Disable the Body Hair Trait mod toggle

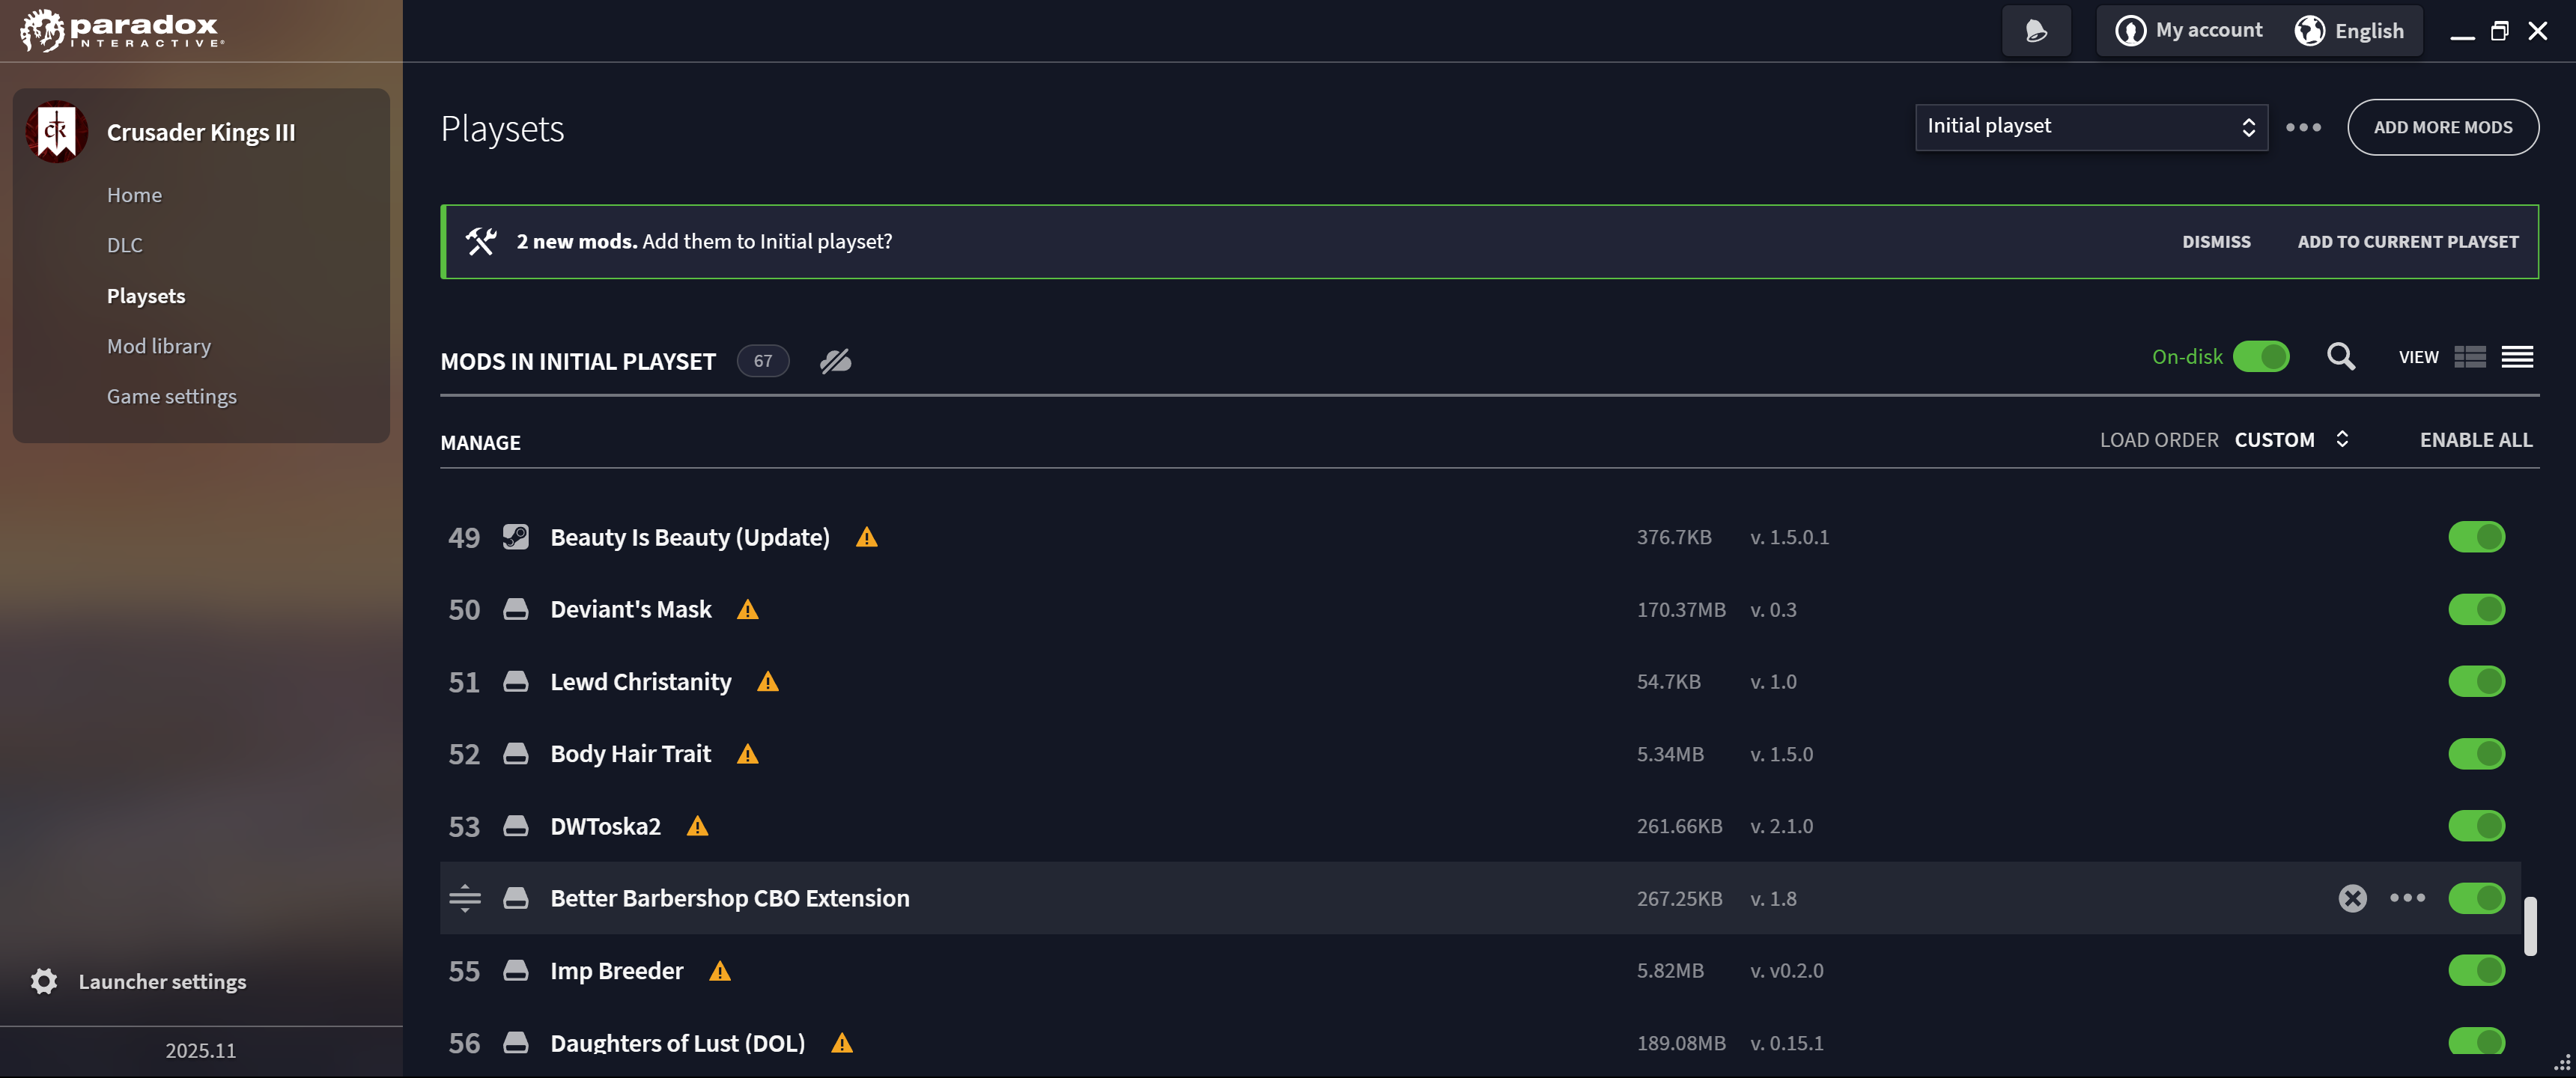point(2476,754)
